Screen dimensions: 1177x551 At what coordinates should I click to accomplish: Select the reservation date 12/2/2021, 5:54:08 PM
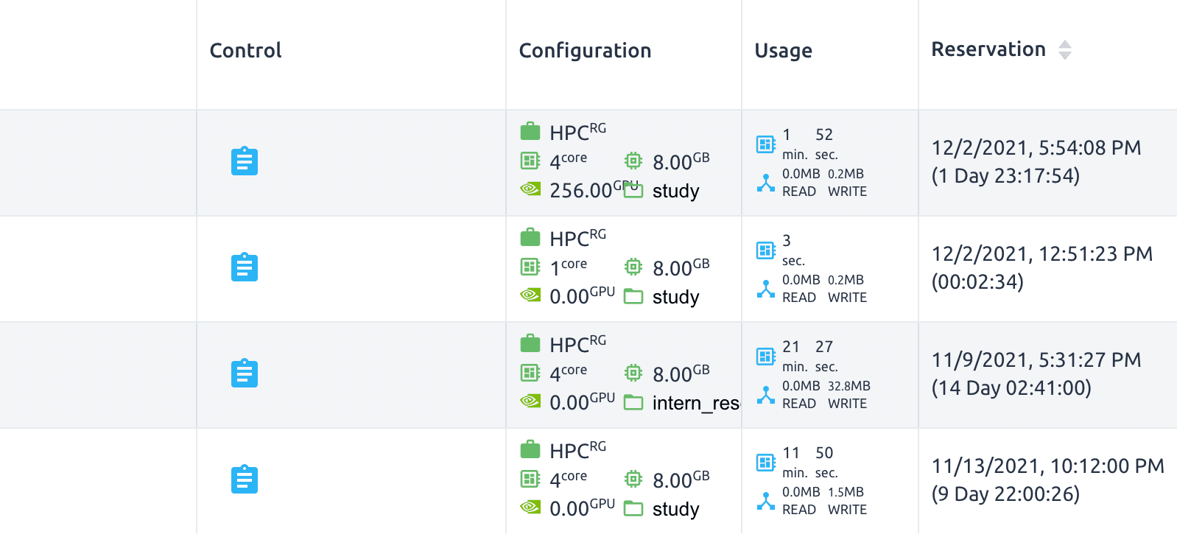pos(1036,148)
